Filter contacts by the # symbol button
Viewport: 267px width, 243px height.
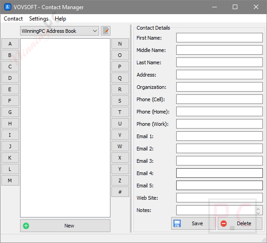click(120, 192)
